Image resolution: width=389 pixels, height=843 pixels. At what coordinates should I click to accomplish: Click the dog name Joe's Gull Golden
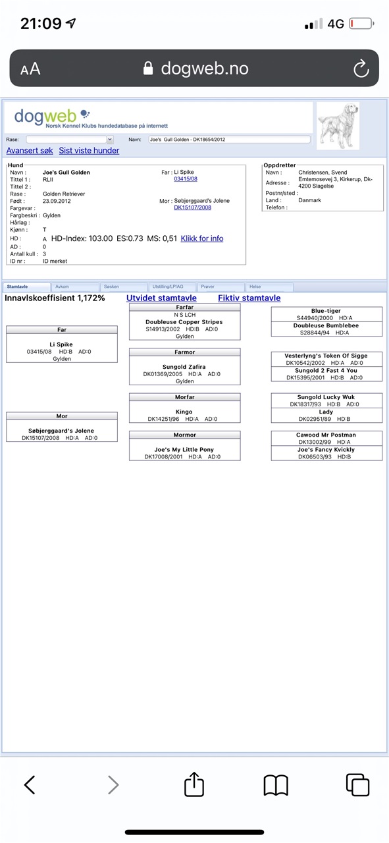point(66,173)
